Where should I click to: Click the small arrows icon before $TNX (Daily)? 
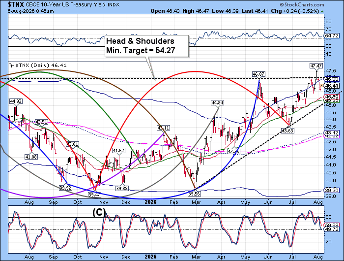(x=11, y=65)
